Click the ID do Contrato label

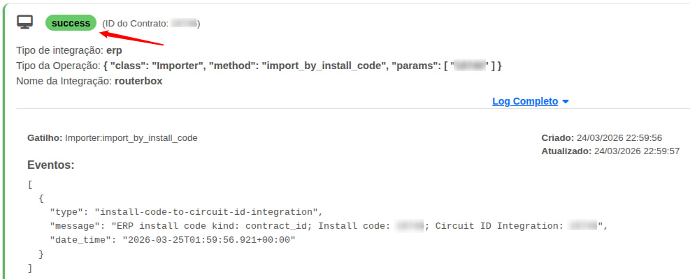[135, 24]
